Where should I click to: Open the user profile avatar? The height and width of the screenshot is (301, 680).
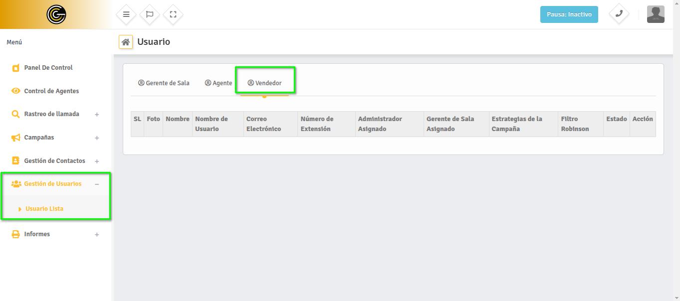tap(655, 14)
